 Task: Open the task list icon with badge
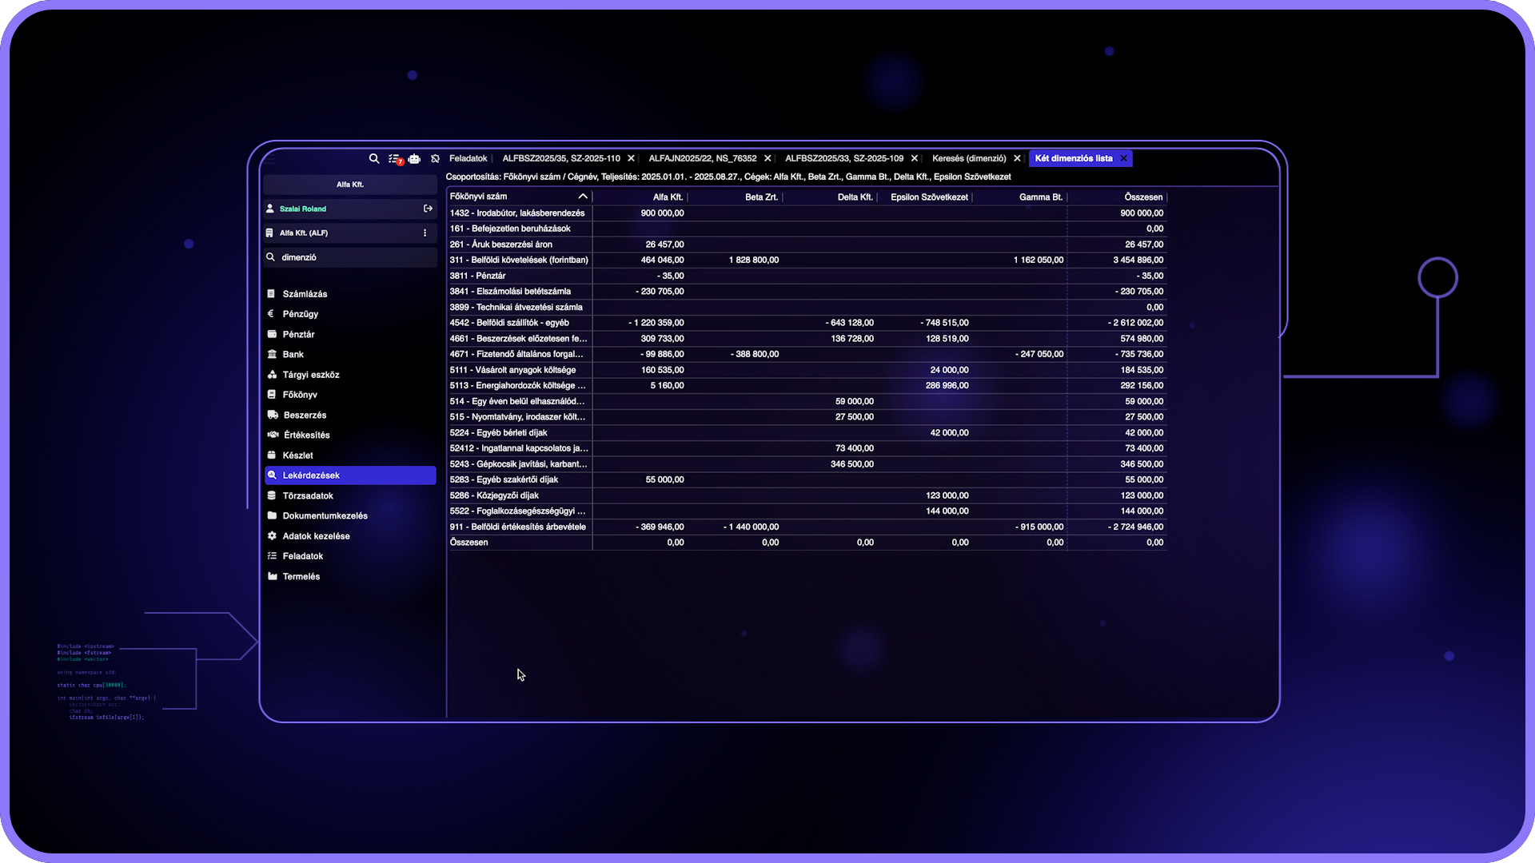click(x=394, y=158)
